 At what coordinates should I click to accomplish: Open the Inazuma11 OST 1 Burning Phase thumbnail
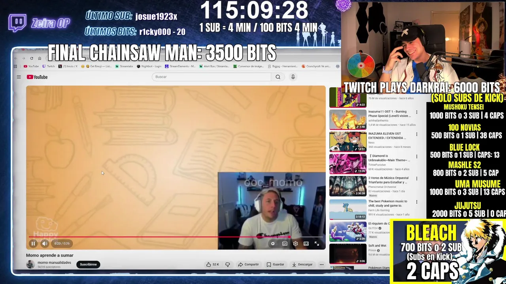point(348,120)
